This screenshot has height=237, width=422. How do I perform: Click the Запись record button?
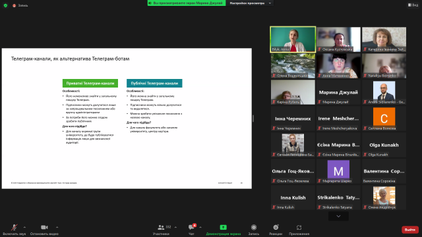pos(253,230)
